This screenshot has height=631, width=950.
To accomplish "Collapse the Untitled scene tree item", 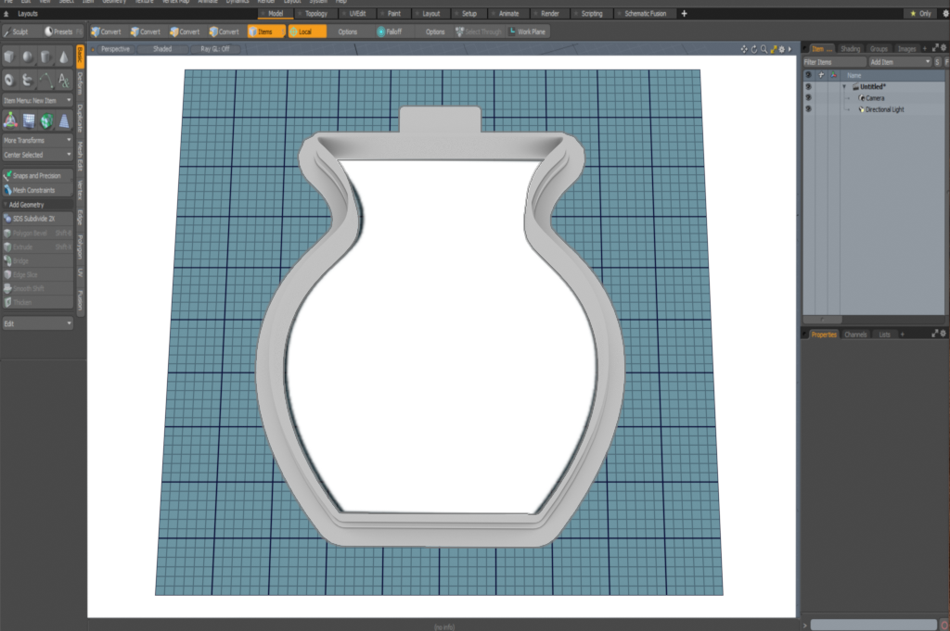I will 844,86.
